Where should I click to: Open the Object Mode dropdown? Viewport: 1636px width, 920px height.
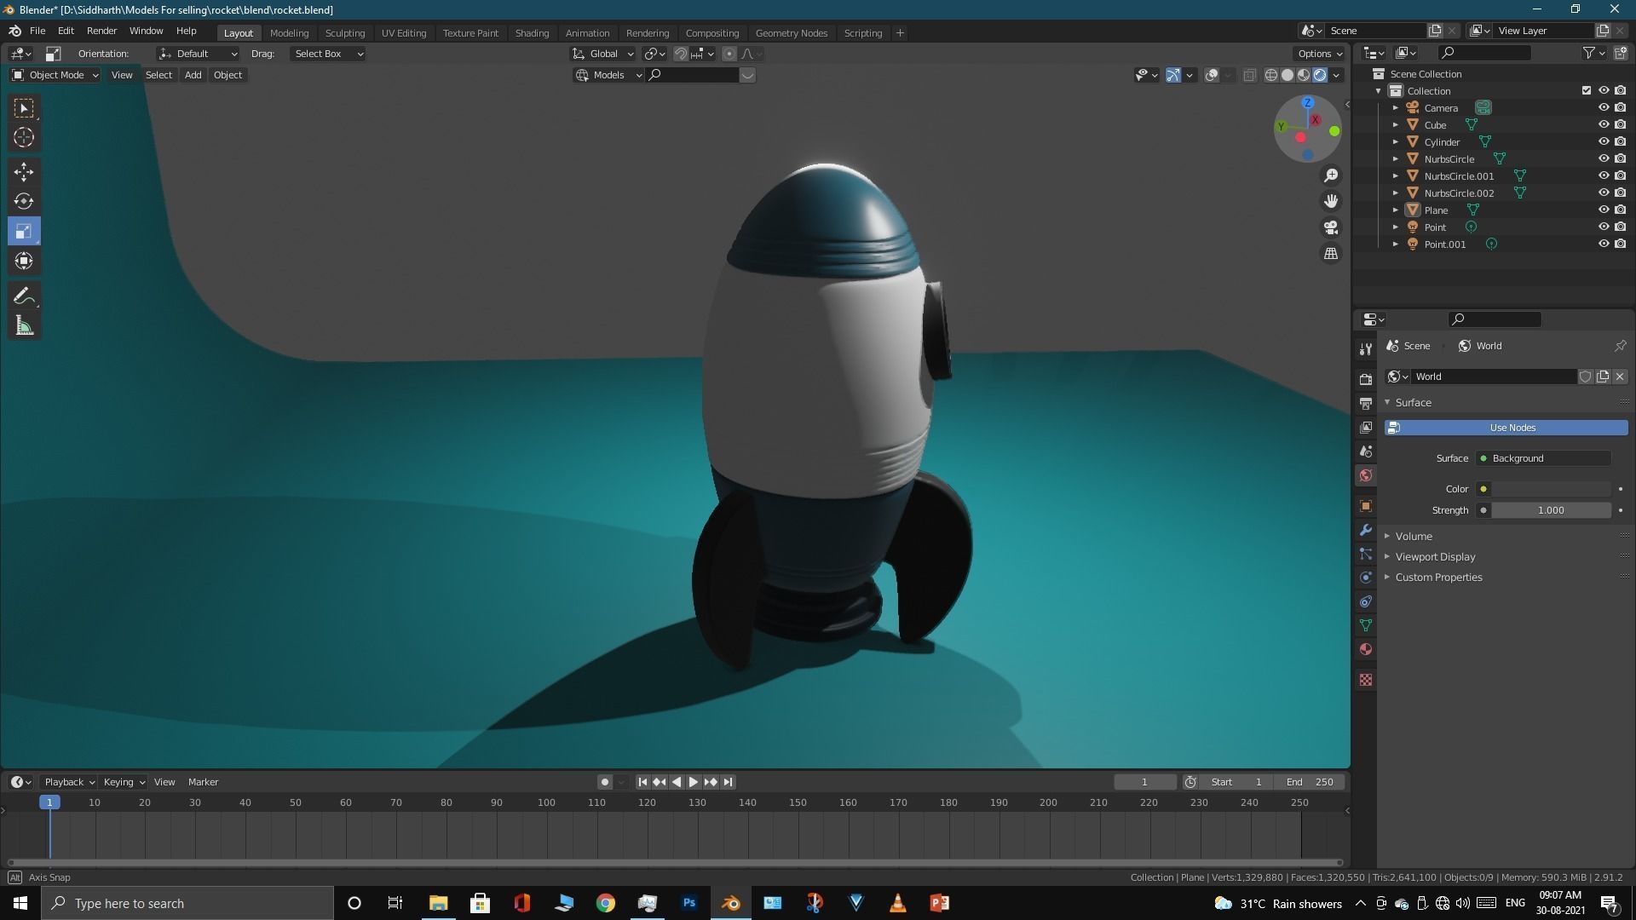55,75
